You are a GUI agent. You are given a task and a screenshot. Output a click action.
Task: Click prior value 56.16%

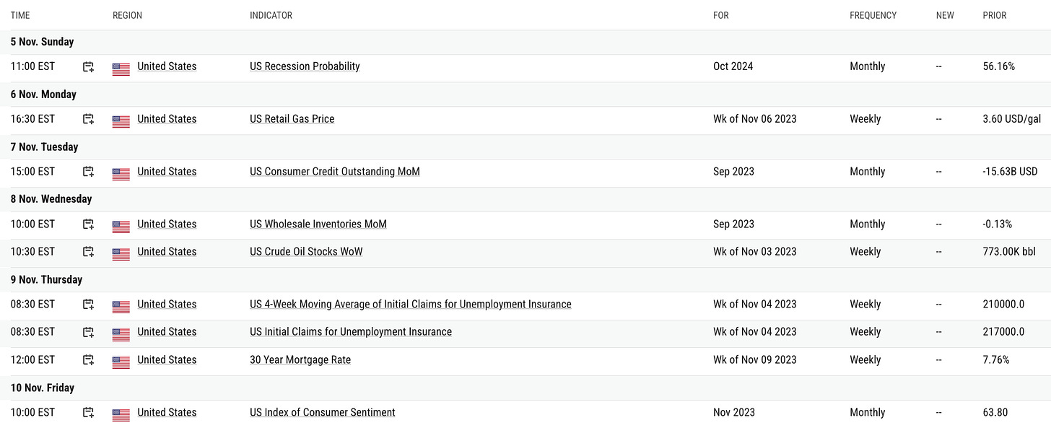[999, 66]
